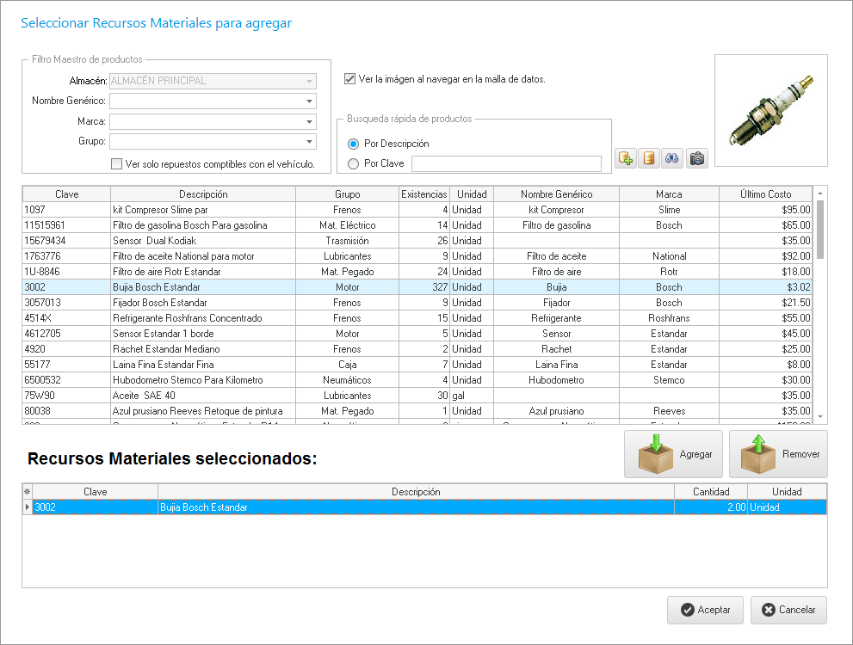Click the Agregar box icon button
This screenshot has width=853, height=645.
click(674, 454)
